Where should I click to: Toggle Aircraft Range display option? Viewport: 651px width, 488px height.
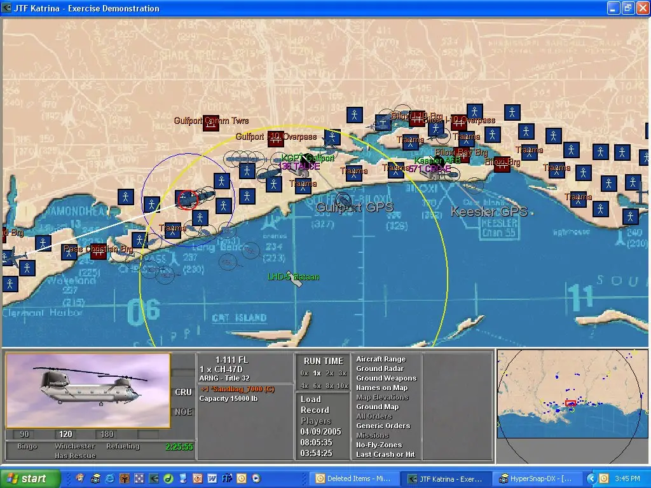(x=380, y=360)
